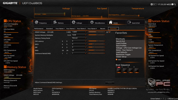Click the CAS Latency slider track

click(x=96, y=41)
